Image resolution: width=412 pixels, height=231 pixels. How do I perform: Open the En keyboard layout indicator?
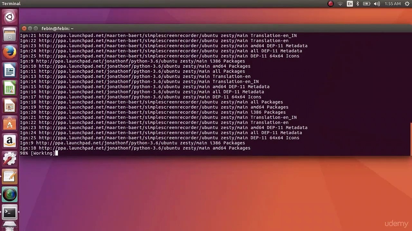[350, 4]
